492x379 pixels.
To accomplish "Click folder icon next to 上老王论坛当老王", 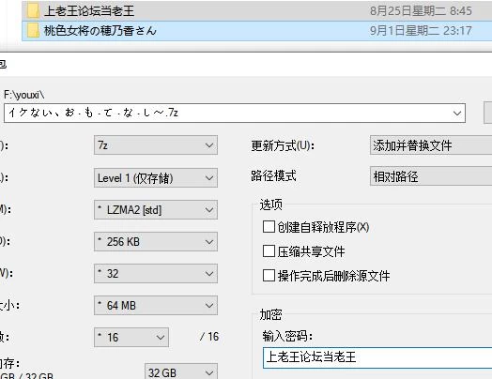I will coord(33,11).
